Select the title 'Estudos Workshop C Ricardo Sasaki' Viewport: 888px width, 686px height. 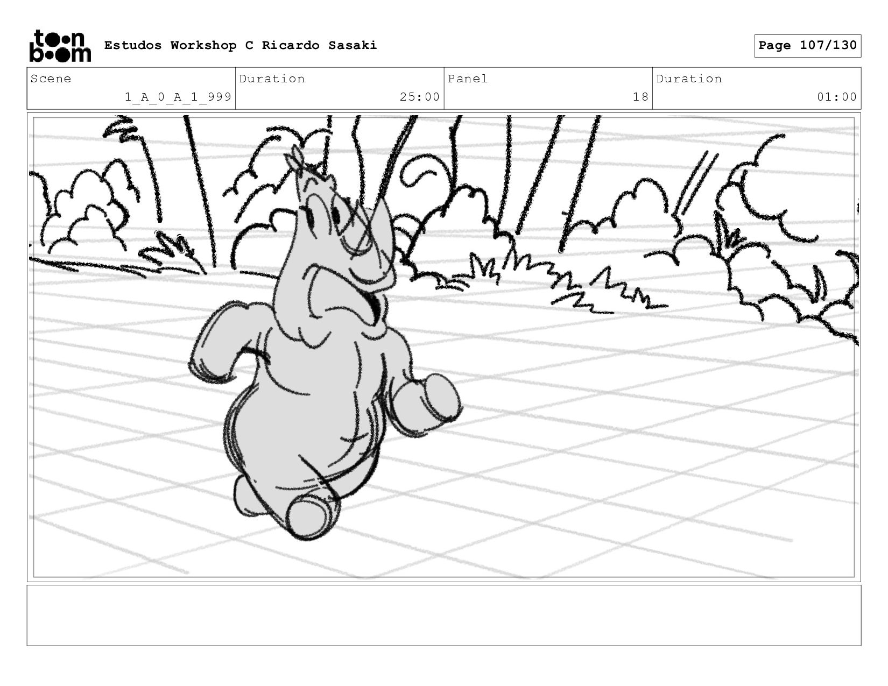coord(241,45)
